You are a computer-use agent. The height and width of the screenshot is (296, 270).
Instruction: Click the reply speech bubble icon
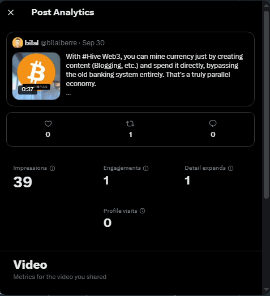click(x=213, y=123)
